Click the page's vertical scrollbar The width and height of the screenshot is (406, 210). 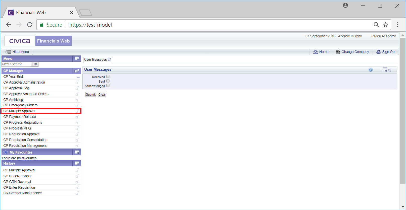(x=402, y=110)
